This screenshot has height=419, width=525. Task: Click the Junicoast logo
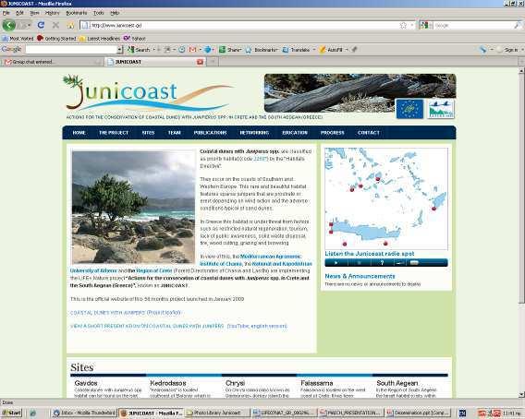click(x=147, y=93)
